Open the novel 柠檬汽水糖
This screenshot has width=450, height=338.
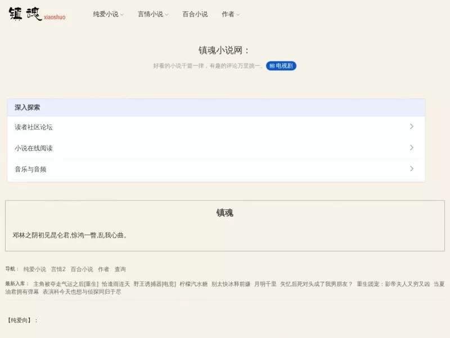pos(193,284)
